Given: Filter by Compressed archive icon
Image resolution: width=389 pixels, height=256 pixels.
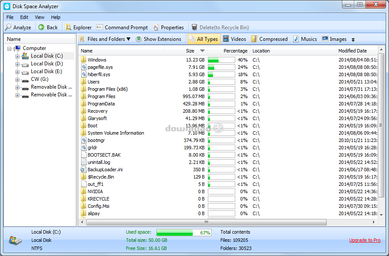Looking at the screenshot, I should click(254, 39).
